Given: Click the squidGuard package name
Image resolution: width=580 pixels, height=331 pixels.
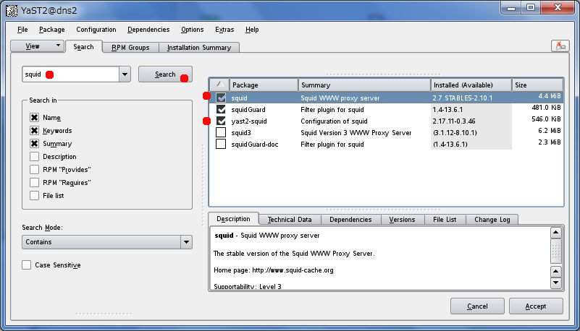Looking at the screenshot, I should (x=248, y=110).
